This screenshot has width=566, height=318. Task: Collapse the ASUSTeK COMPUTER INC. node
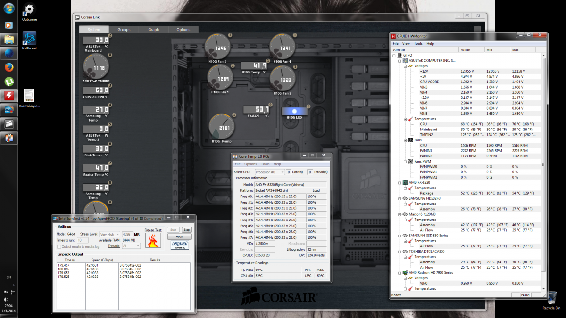400,60
